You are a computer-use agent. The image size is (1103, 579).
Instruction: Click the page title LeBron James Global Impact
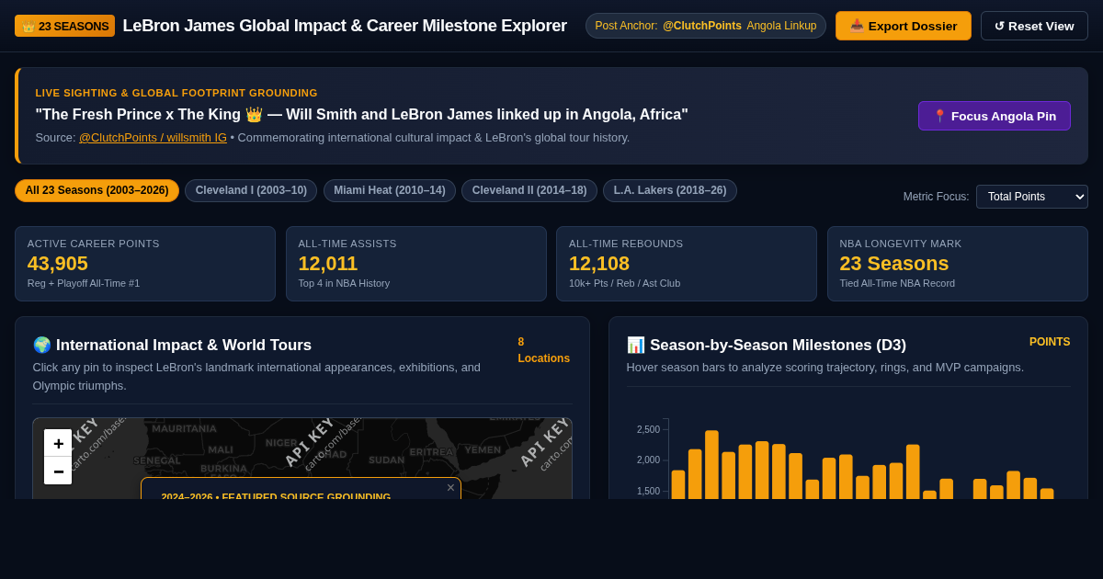point(345,26)
